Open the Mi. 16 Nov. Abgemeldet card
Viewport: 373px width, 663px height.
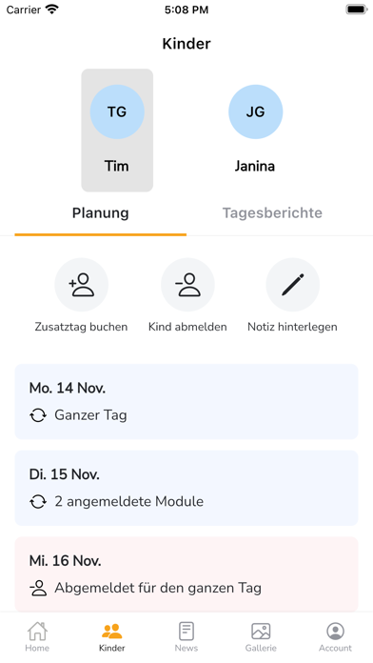click(186, 574)
